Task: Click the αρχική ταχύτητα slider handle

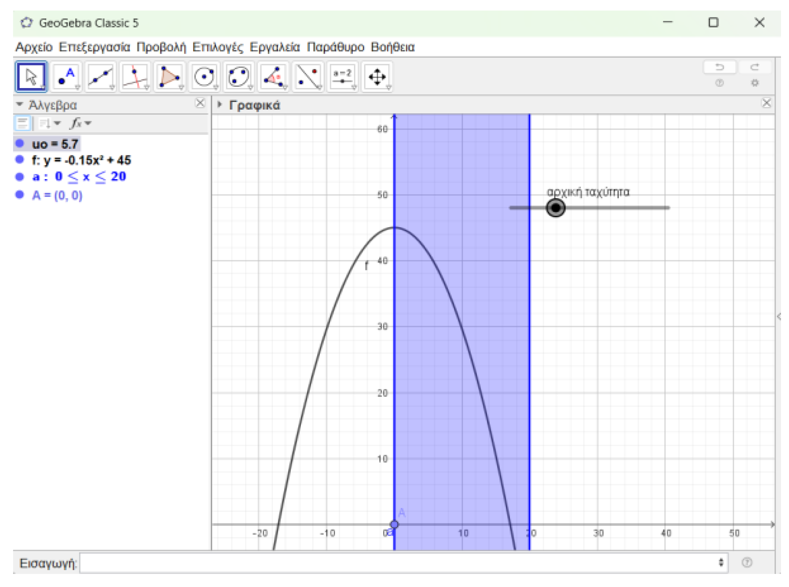Action: [555, 208]
